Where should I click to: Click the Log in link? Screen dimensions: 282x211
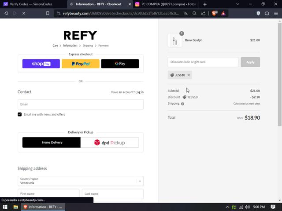point(140,92)
